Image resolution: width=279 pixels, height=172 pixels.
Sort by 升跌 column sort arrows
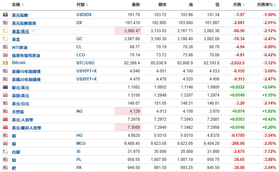coord(243,5)
